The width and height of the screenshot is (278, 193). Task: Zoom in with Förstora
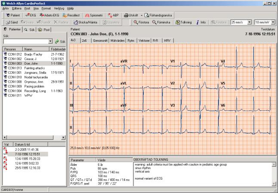[x=141, y=22]
